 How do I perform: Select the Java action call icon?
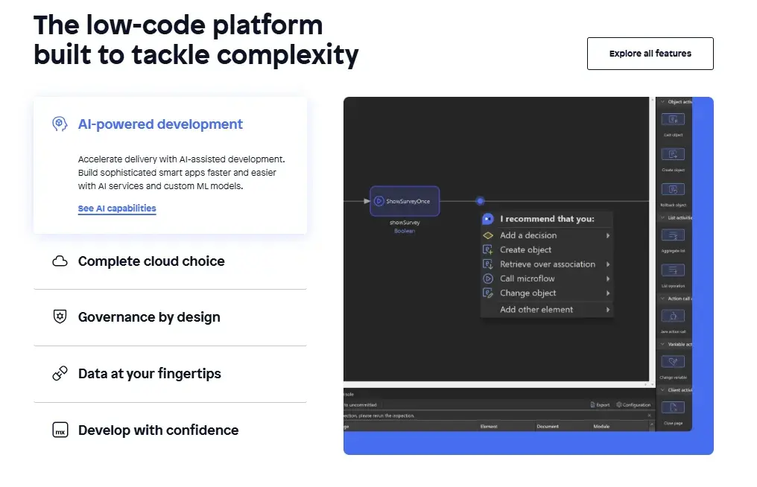point(673,316)
